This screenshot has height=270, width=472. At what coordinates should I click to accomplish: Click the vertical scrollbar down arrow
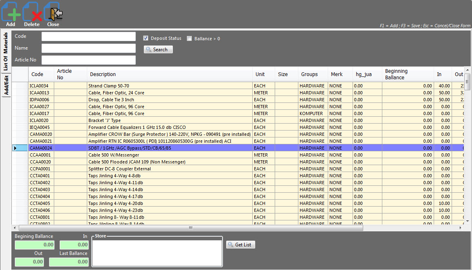(x=468, y=221)
